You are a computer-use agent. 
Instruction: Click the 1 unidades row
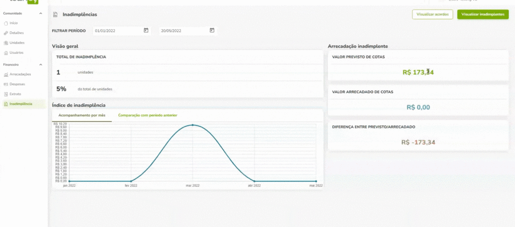click(x=188, y=73)
